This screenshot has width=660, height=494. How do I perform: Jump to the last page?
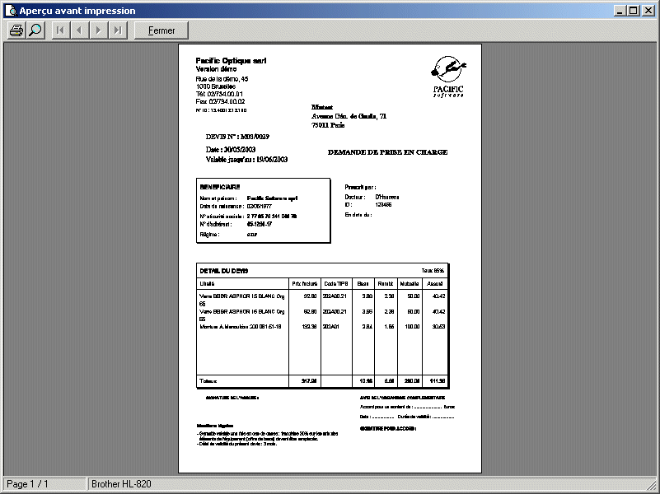[x=118, y=30]
